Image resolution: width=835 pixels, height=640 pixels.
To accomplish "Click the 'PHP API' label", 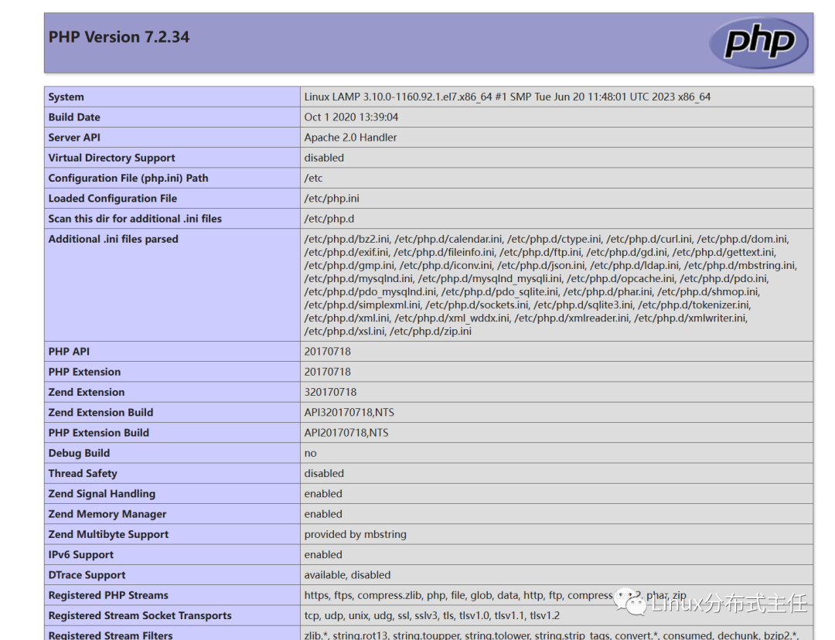I will point(69,352).
